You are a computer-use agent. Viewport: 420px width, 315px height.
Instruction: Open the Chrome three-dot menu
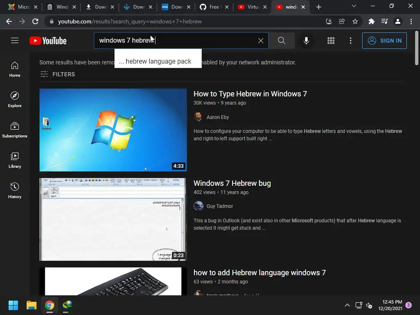click(x=411, y=21)
